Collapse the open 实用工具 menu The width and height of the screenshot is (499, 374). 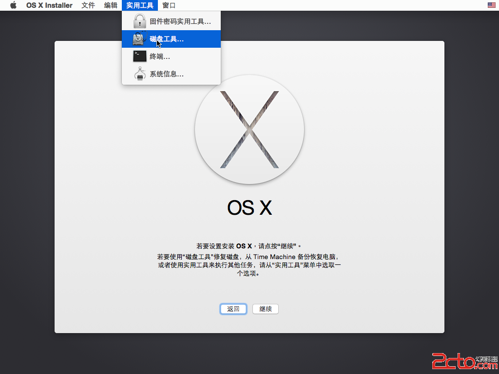pos(140,5)
